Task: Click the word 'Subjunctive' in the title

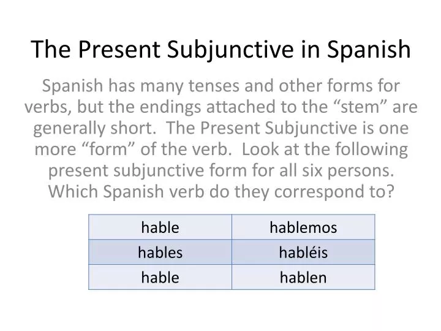Action: [x=230, y=50]
